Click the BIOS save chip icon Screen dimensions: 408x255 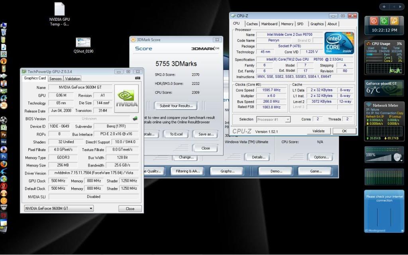pos(135,118)
